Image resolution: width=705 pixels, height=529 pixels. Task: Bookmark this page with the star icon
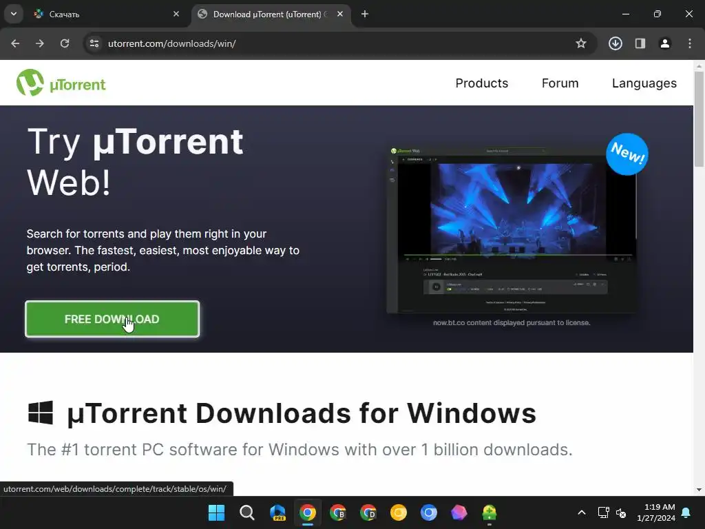(x=581, y=43)
